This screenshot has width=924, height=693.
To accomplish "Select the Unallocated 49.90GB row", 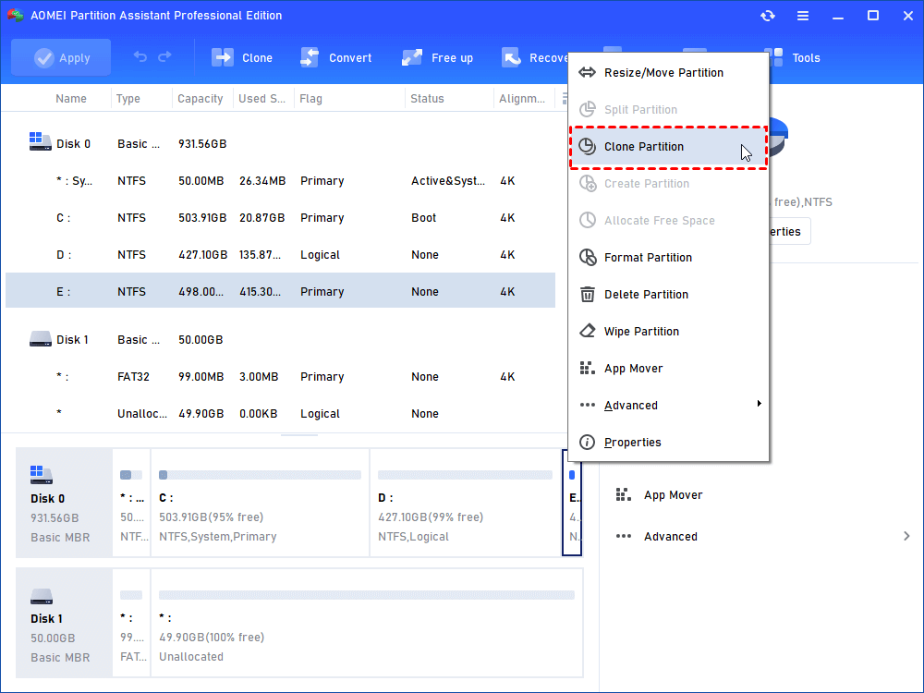I will tap(281, 414).
